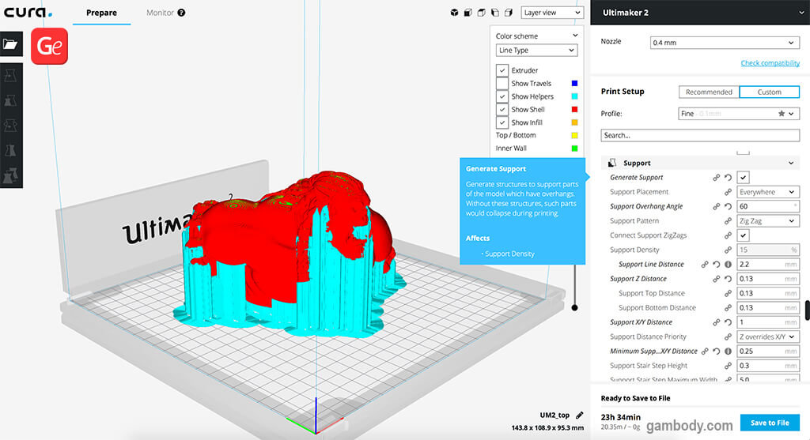The image size is (810, 440).
Task: Expand the Nozzle 0.4 mm dropdown
Action: pyautogui.click(x=724, y=43)
